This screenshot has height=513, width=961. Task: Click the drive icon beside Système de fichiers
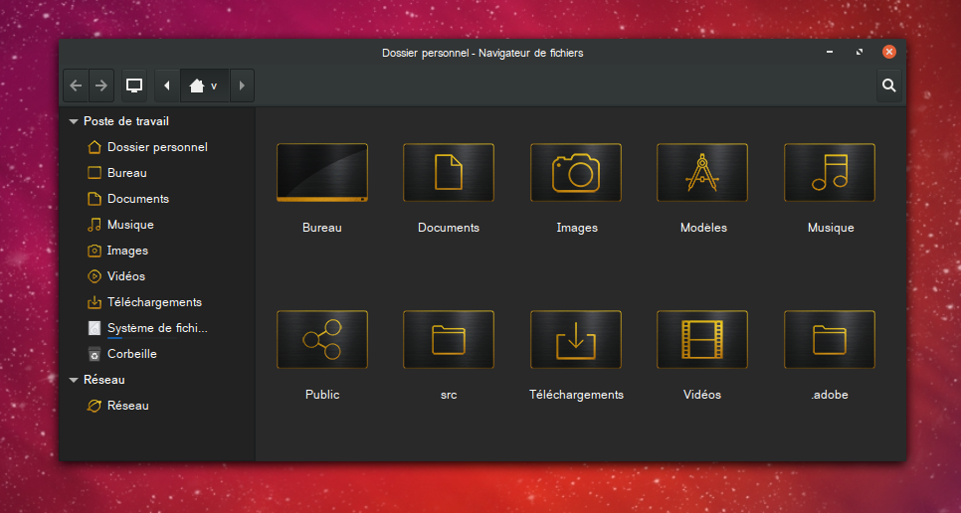point(95,328)
